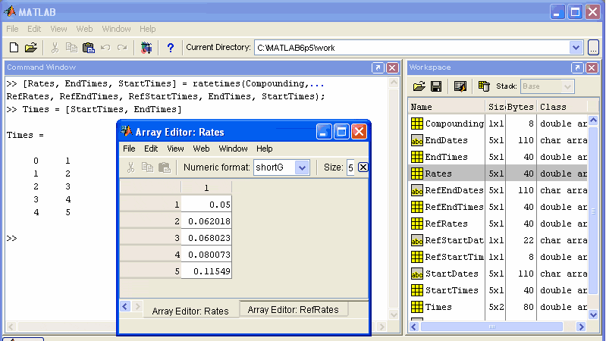Select the RefEndTimes variable in Workspace

click(454, 207)
